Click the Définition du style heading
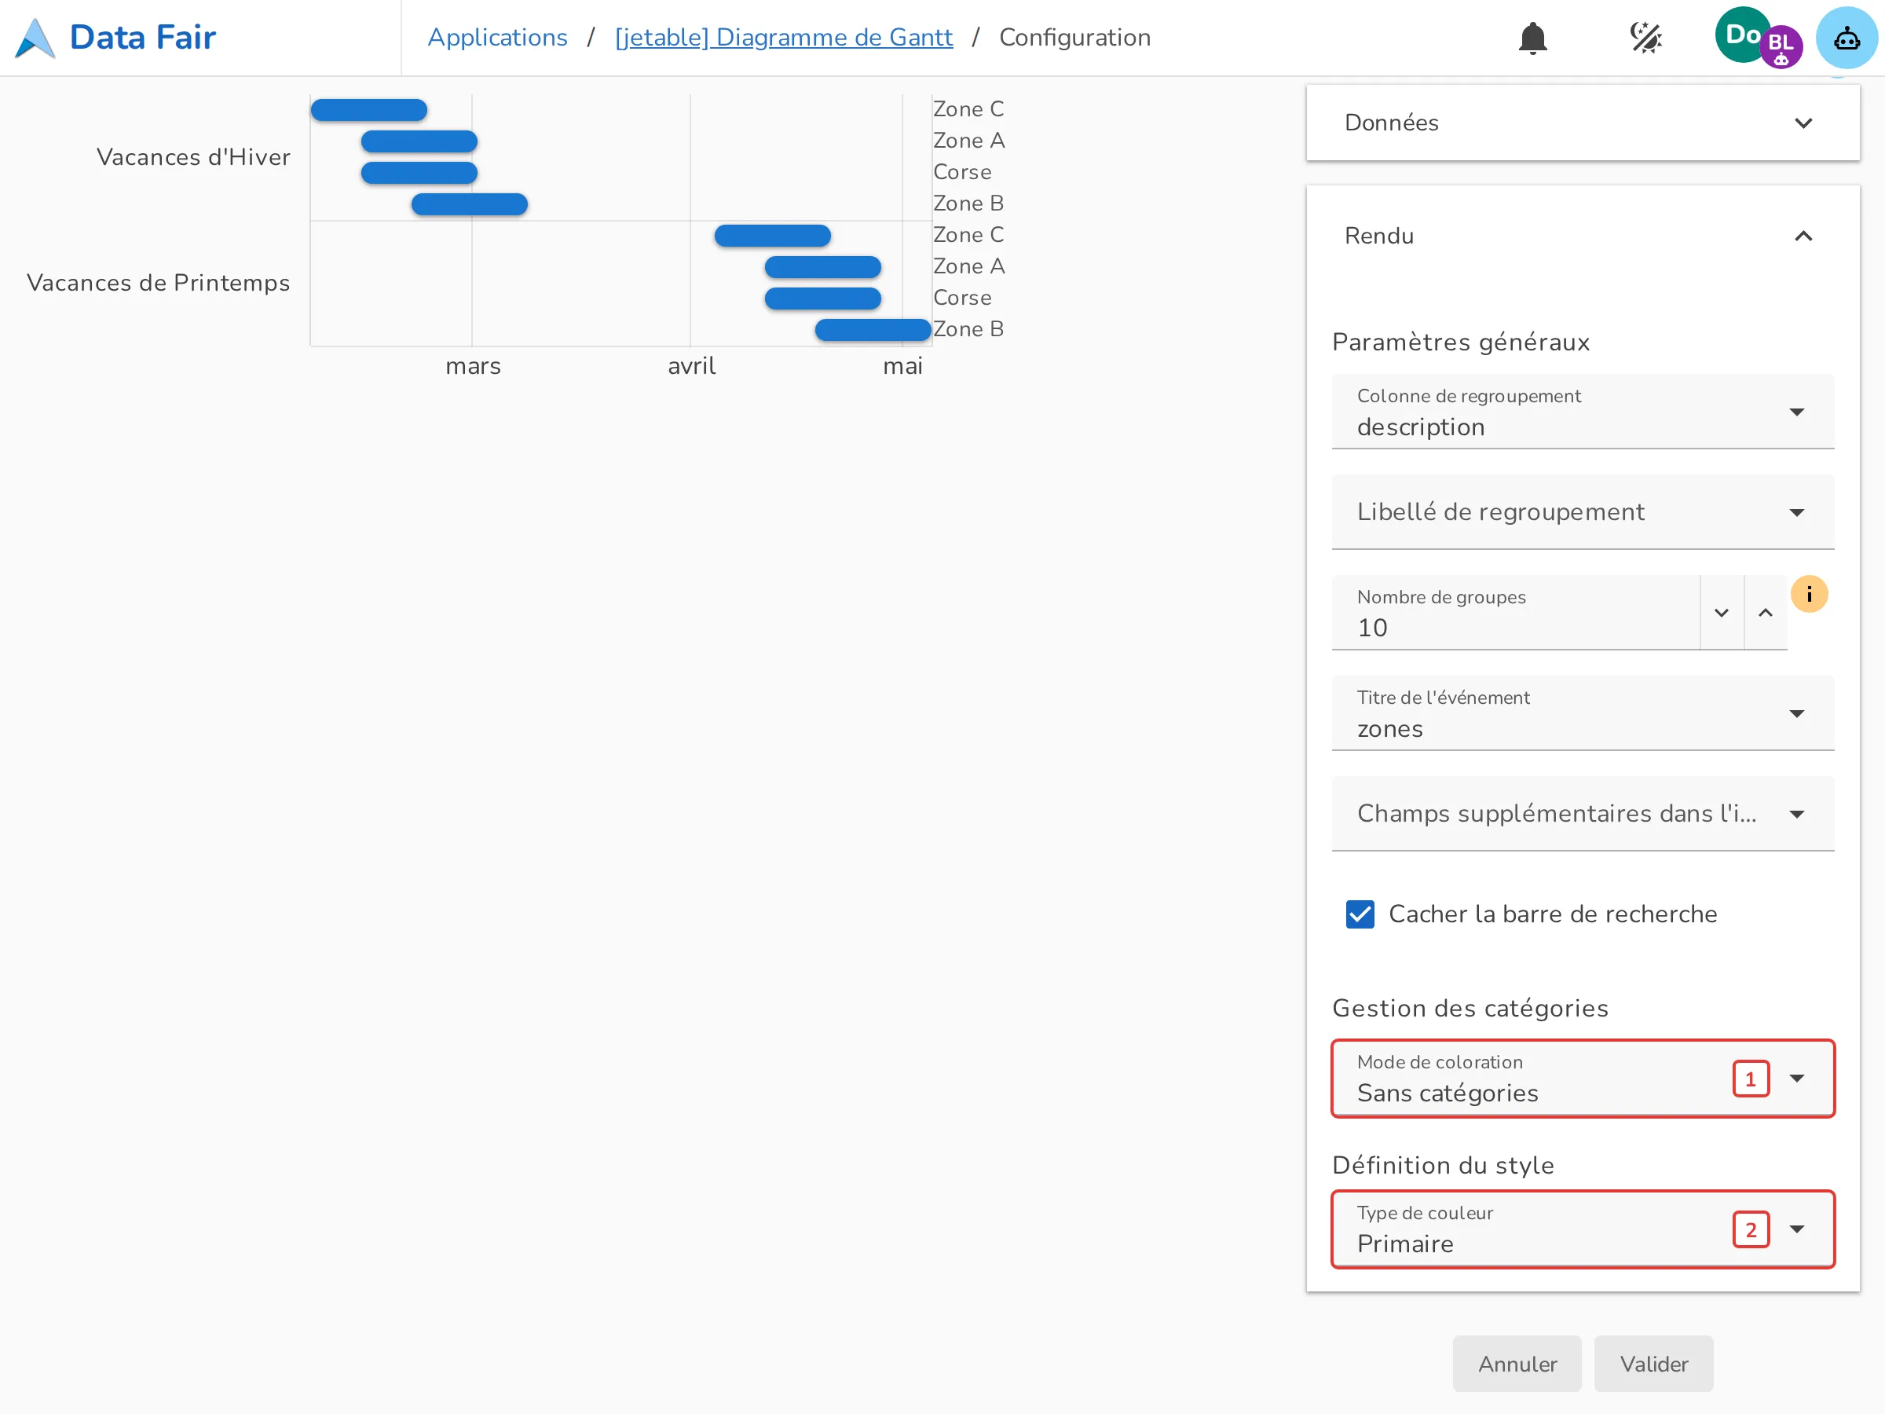 click(1443, 1165)
